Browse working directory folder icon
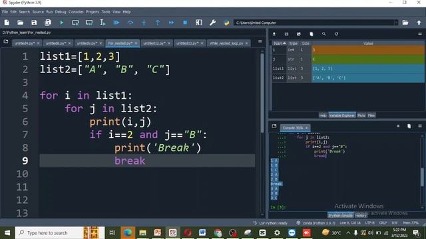This screenshot has width=426, height=239. point(405,23)
